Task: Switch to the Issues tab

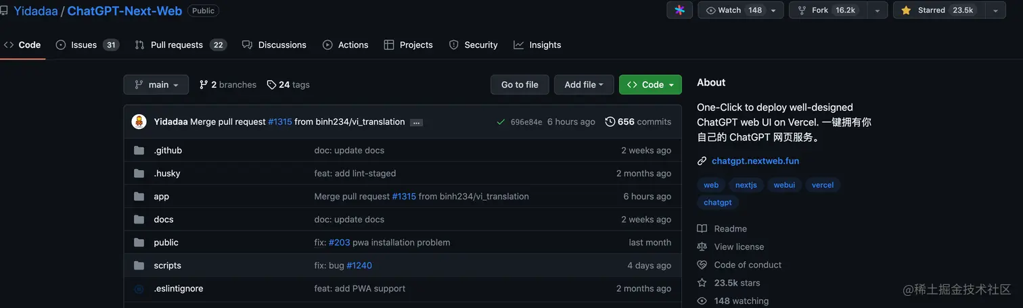Action: coord(87,45)
